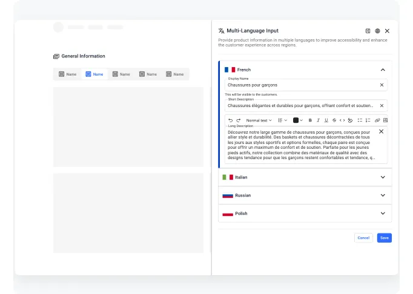The image size is (413, 294).
Task: Select the first Name tab
Action: (x=68, y=74)
